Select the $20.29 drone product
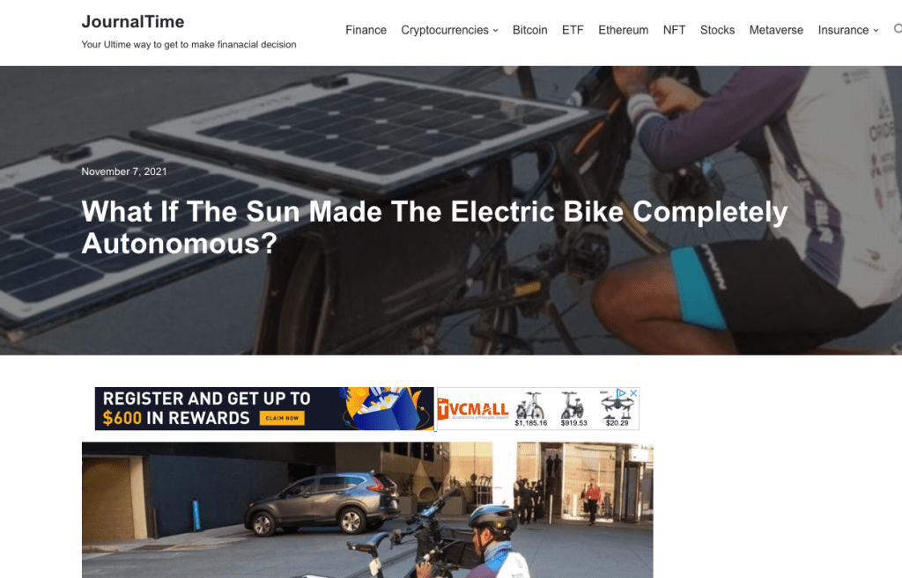The height and width of the screenshot is (578, 902). coord(617,410)
